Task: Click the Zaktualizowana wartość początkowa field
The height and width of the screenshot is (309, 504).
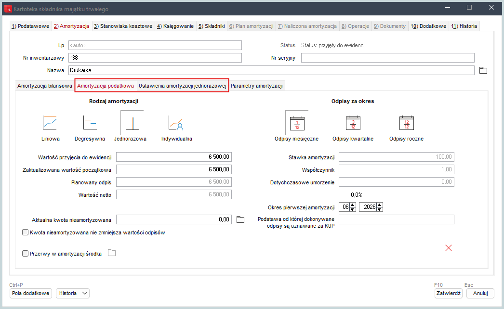Action: pyautogui.click(x=174, y=169)
